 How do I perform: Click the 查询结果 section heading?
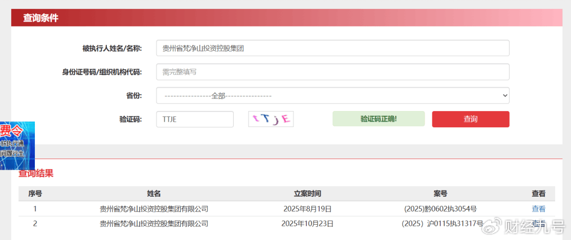36,173
